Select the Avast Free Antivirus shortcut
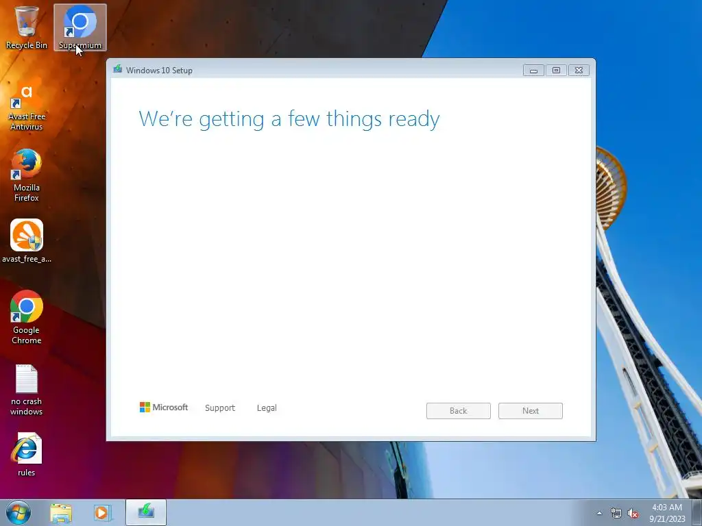 pos(27,108)
